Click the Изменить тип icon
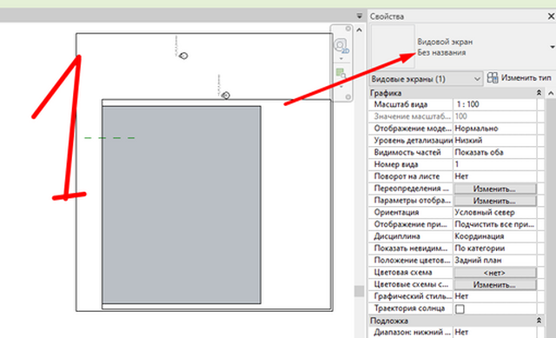The height and width of the screenshot is (338, 556). click(493, 77)
